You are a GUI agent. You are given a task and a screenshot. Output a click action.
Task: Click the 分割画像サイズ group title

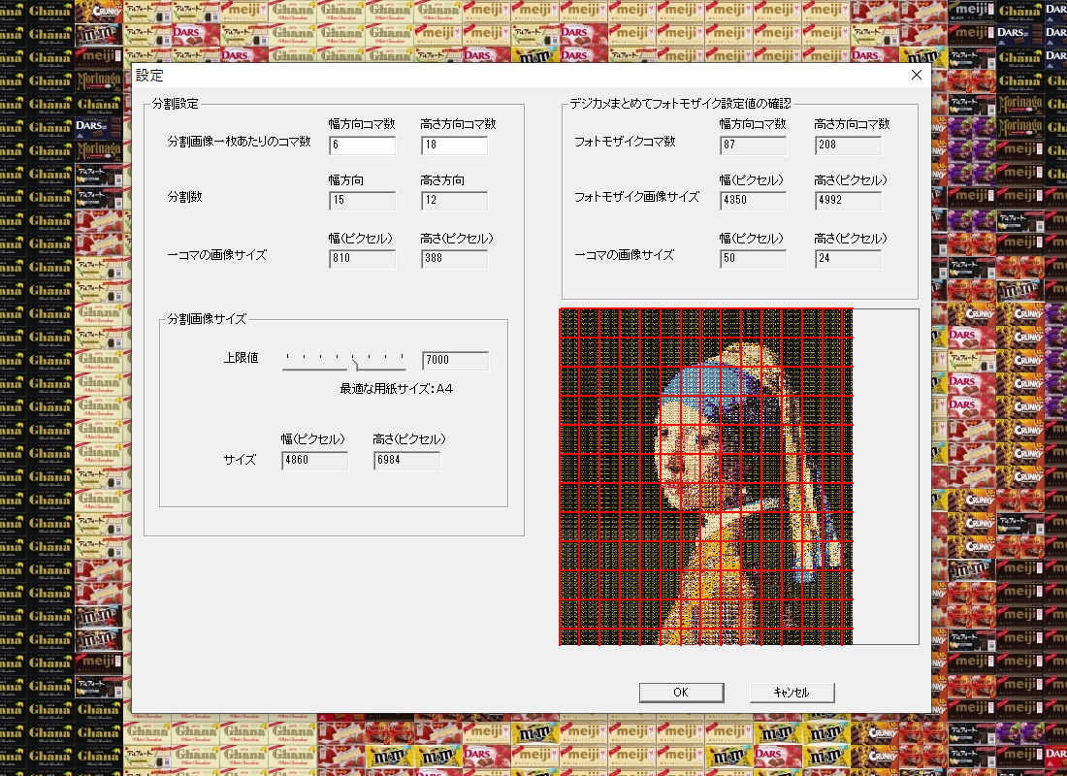(x=207, y=318)
